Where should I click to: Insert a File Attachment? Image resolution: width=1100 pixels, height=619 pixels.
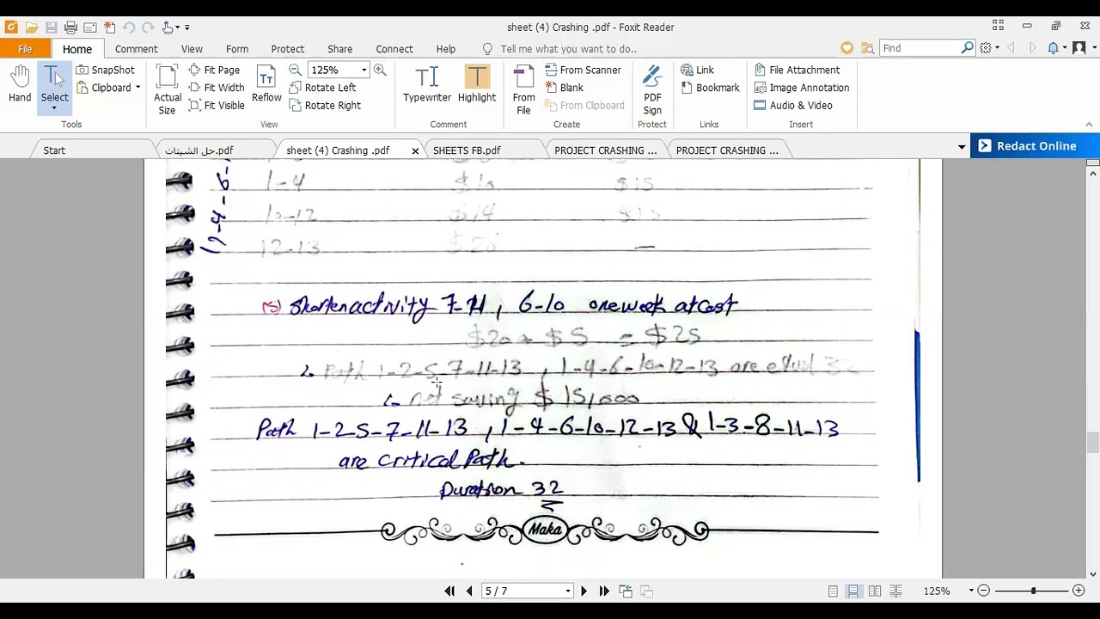coord(797,70)
